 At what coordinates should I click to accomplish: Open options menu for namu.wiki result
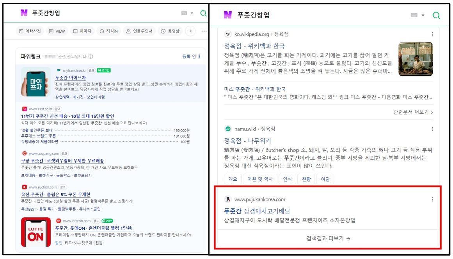[x=432, y=129]
